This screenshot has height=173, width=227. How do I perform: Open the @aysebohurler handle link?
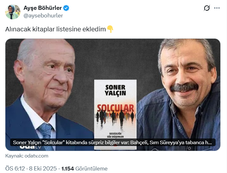click(43, 16)
